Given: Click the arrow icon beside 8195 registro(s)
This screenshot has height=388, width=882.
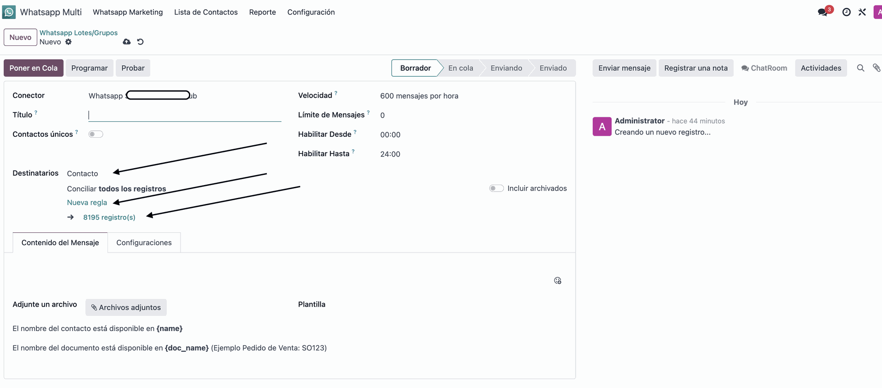Looking at the screenshot, I should pos(71,217).
